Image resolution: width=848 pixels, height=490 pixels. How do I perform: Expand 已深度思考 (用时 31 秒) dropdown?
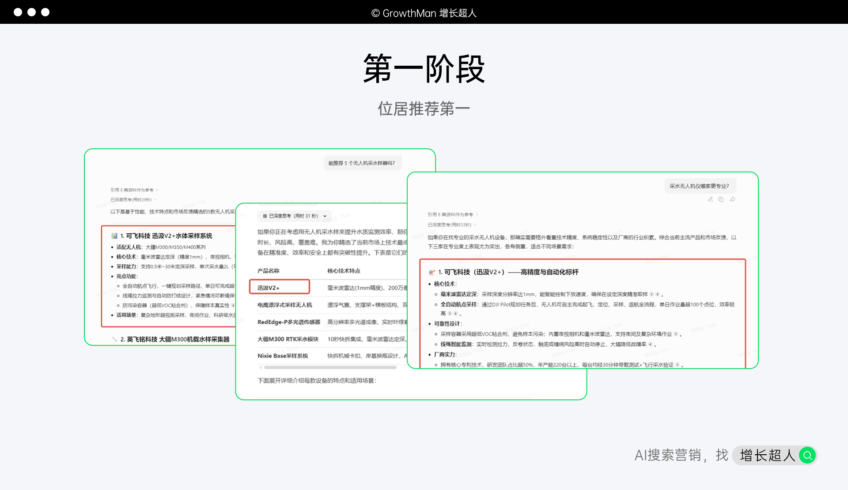325,216
